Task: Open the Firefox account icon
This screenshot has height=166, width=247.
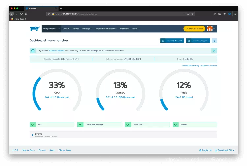Action: (225, 14)
